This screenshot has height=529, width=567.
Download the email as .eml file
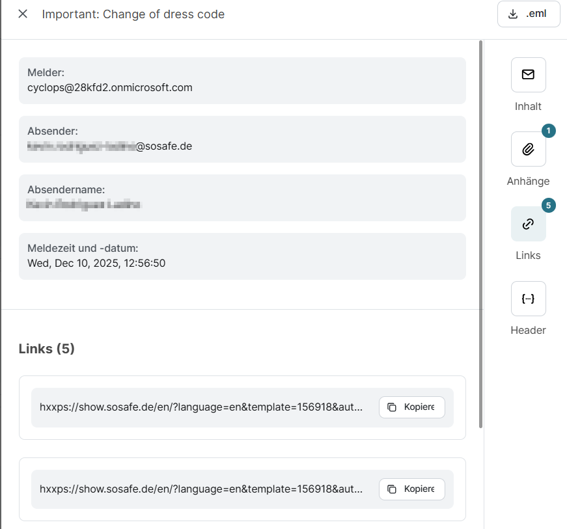click(528, 14)
